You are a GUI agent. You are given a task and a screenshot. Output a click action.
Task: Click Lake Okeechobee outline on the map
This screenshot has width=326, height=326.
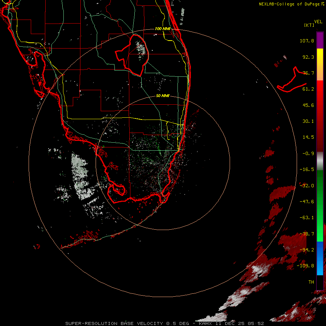[x=132, y=55]
